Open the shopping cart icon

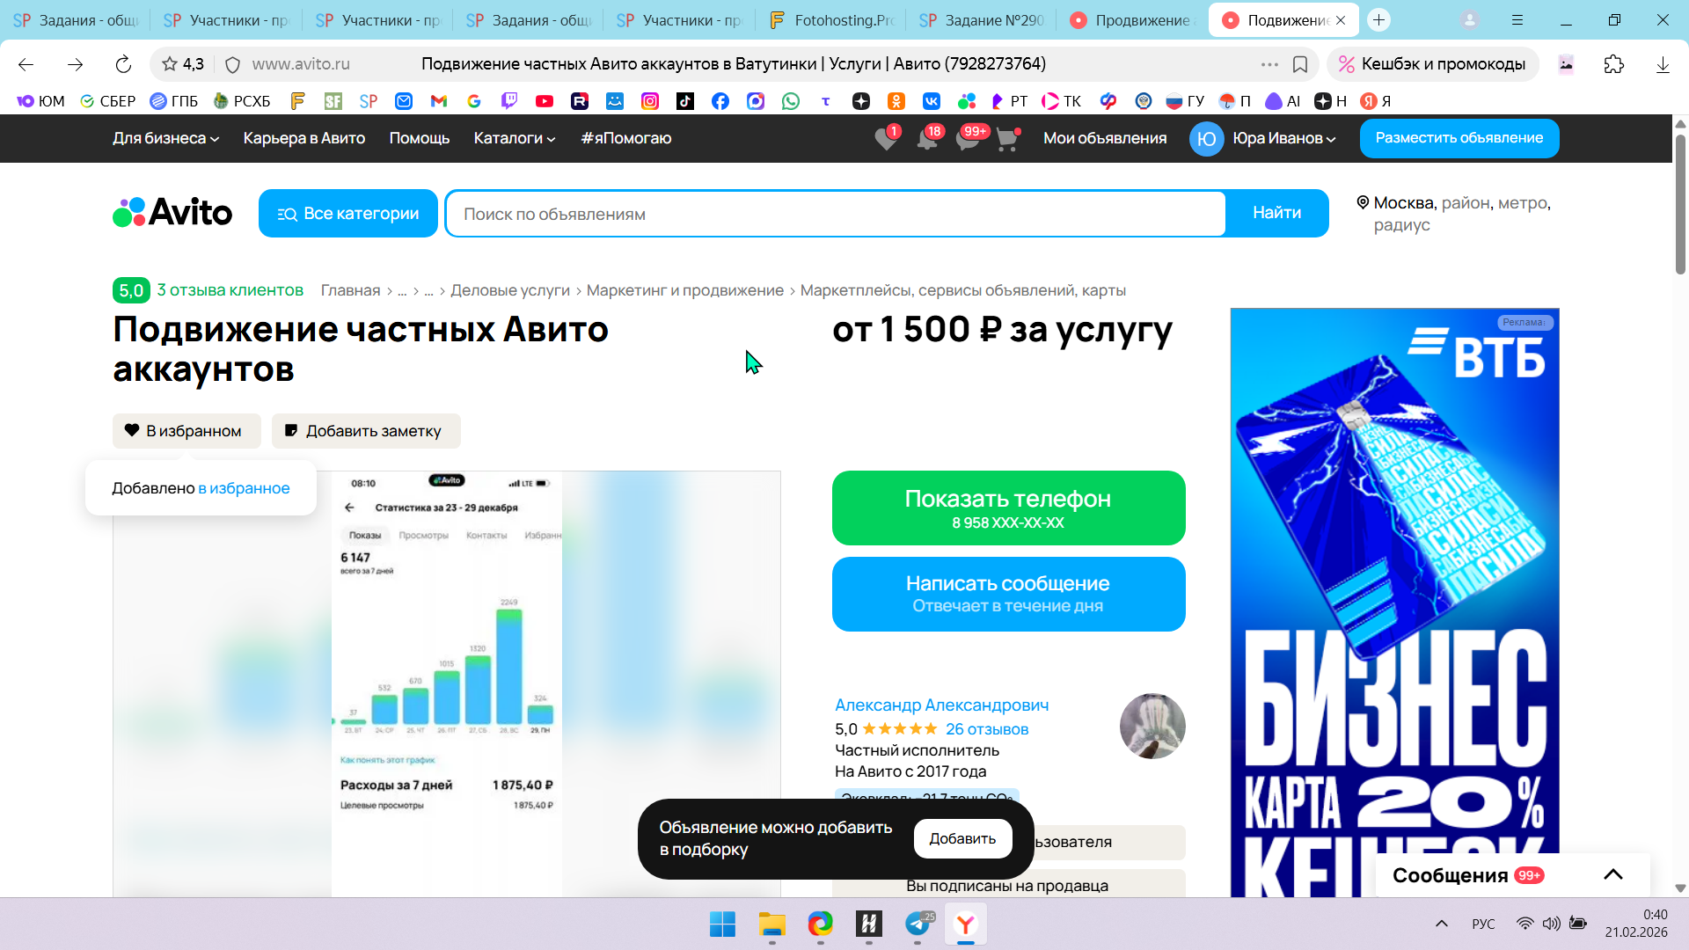tap(1007, 139)
